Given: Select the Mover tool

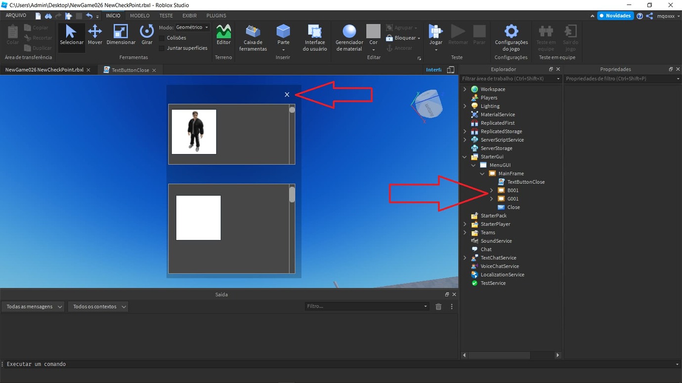Looking at the screenshot, I should point(95,35).
